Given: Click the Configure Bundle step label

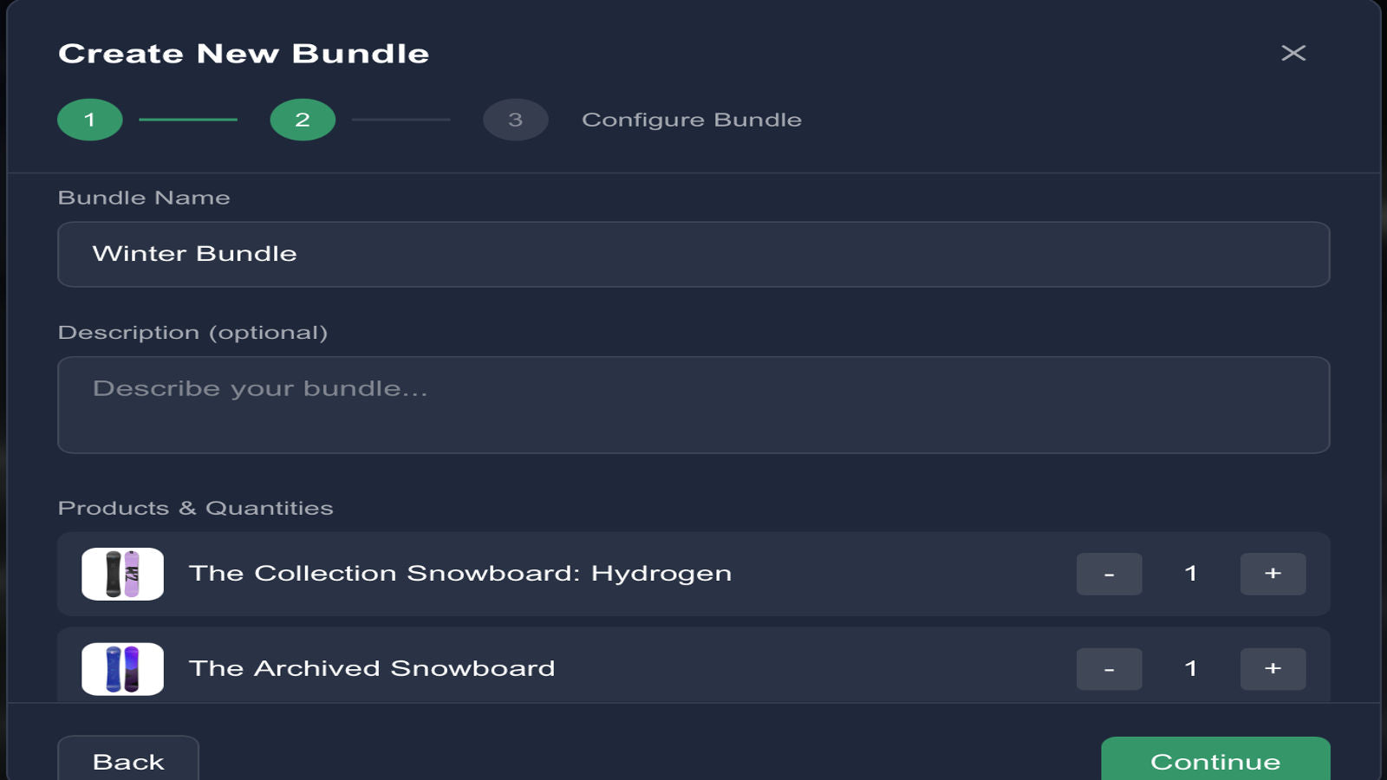Looking at the screenshot, I should click(692, 120).
